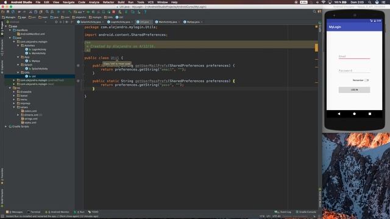The width and height of the screenshot is (390, 219).
Task: Tap the emulator Home circle button
Action: [354, 114]
